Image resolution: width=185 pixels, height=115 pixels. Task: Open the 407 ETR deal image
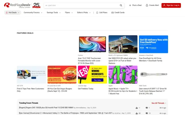tap(31, 75)
